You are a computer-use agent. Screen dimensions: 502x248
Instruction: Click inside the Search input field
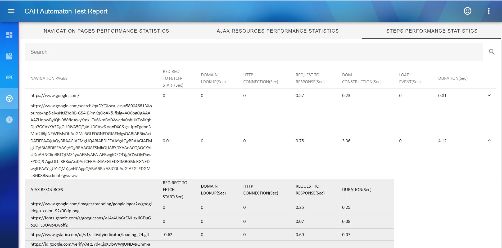132,52
